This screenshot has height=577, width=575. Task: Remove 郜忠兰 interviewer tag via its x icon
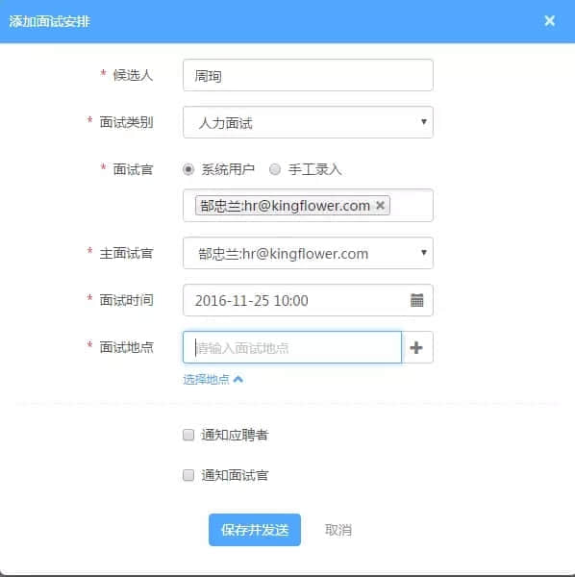click(x=381, y=206)
